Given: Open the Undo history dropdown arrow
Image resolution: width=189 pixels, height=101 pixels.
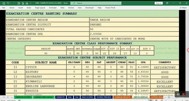Looking at the screenshot, I should [10, 3].
